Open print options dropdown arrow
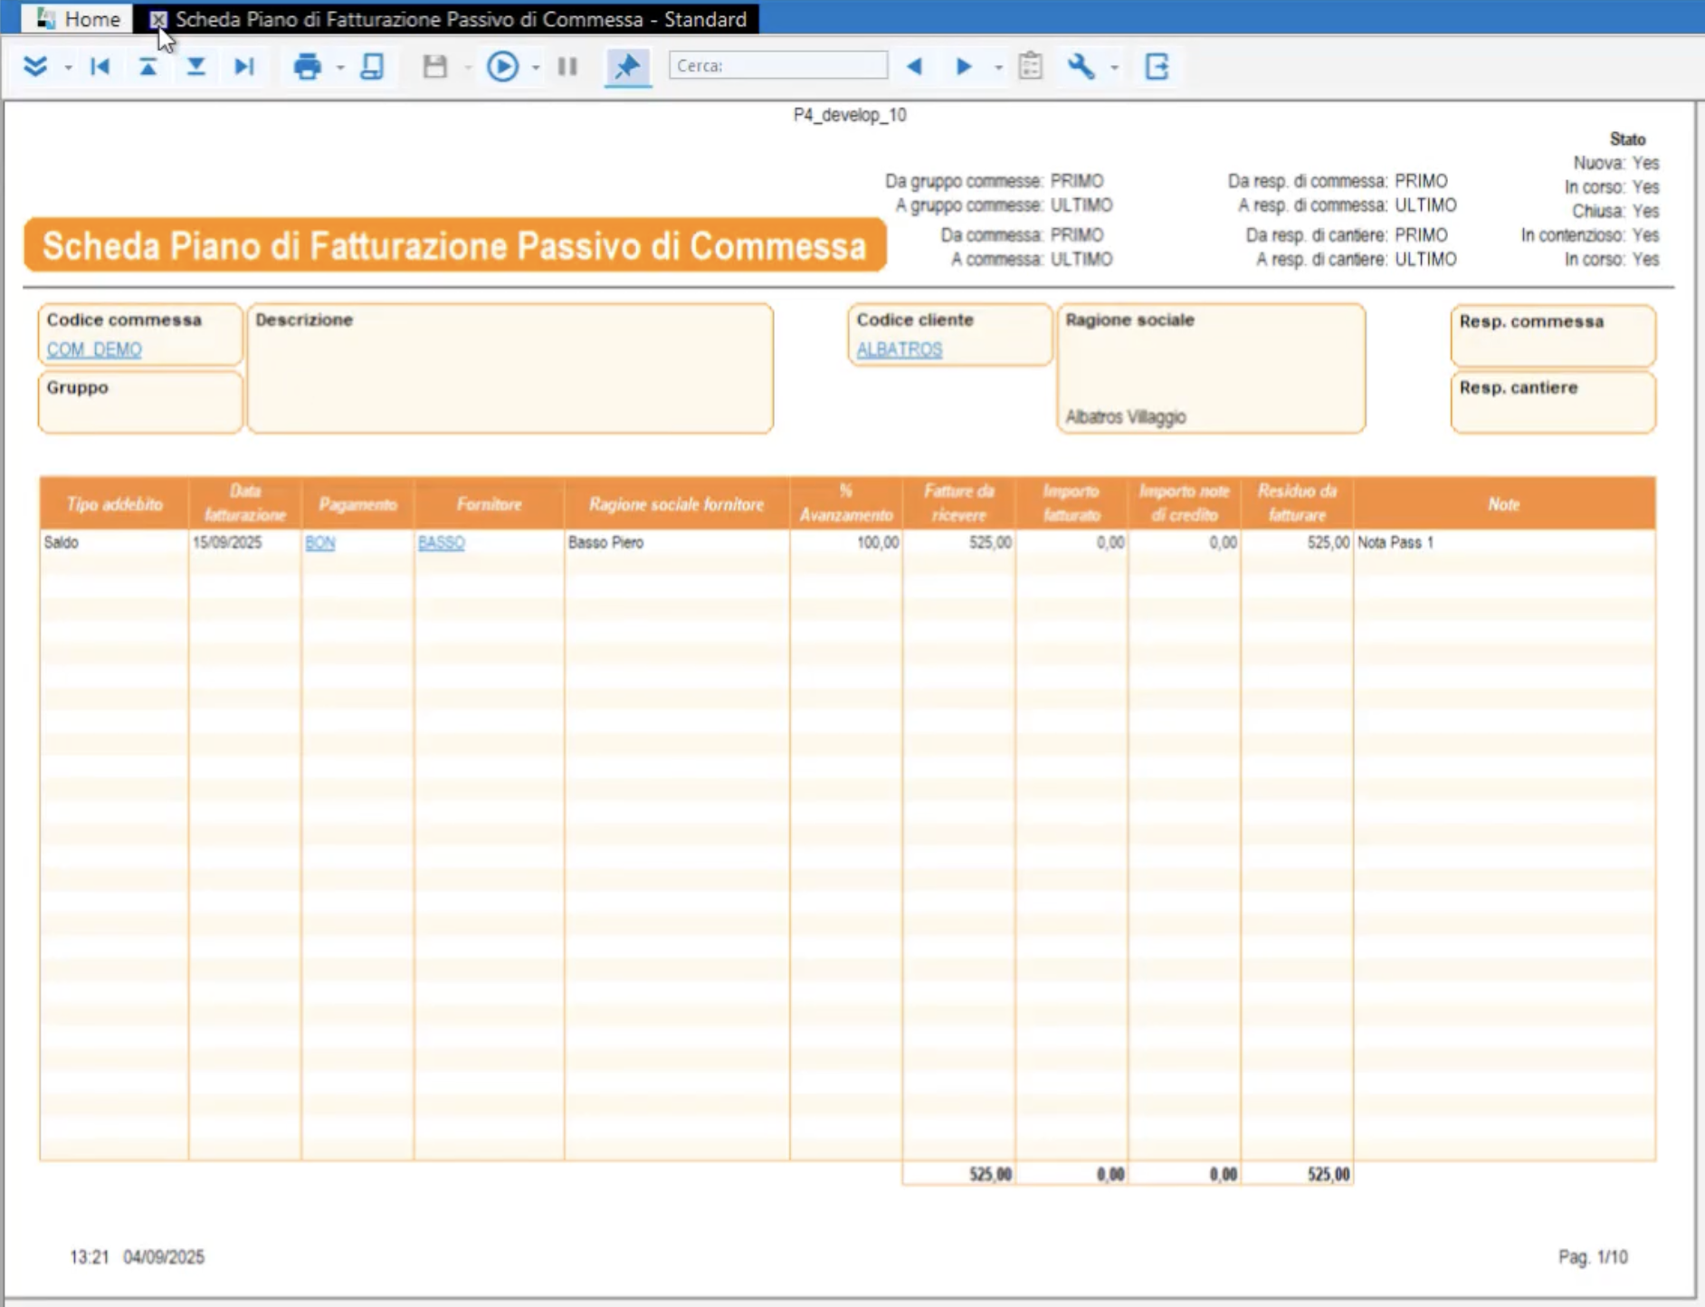Image resolution: width=1705 pixels, height=1307 pixels. coord(340,67)
